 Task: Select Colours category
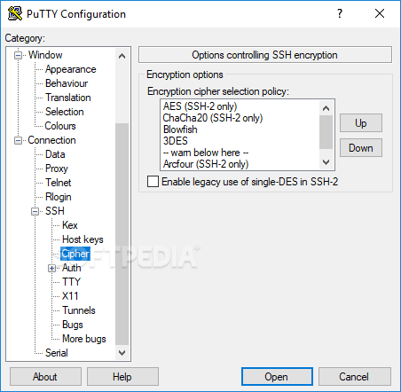[60, 126]
